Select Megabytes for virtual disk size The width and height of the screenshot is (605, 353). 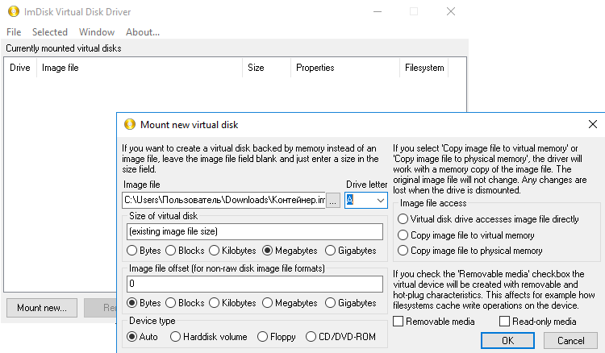tap(290, 251)
